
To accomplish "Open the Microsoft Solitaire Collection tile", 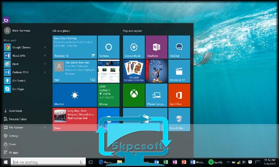I will coord(134,71).
